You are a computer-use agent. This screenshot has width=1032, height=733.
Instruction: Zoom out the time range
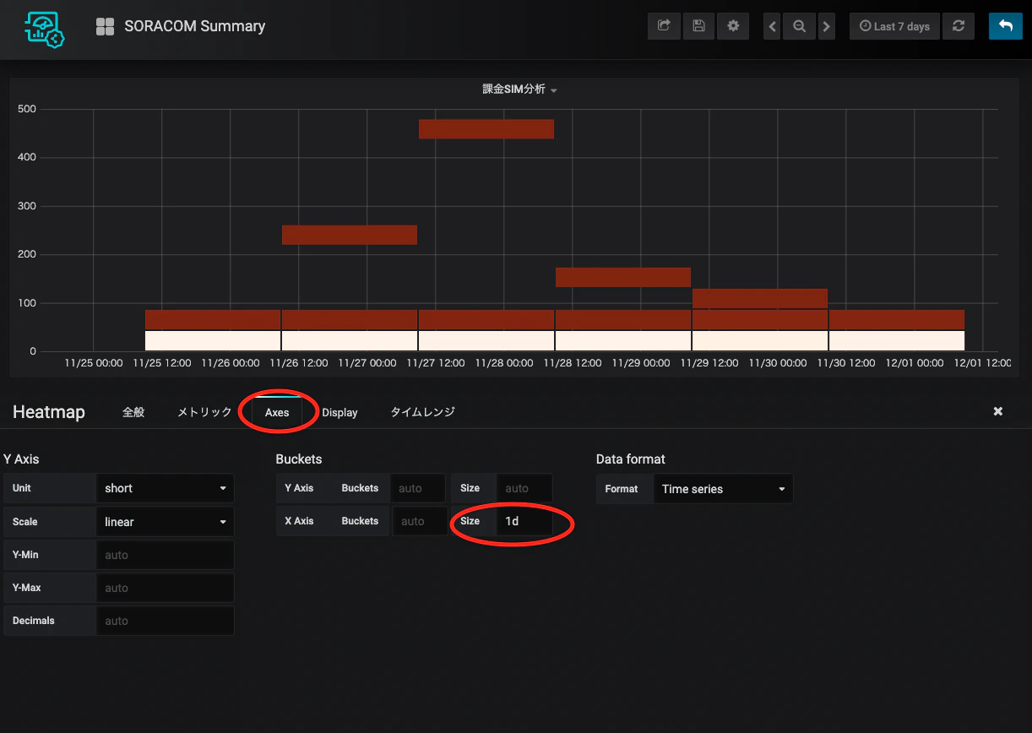799,26
